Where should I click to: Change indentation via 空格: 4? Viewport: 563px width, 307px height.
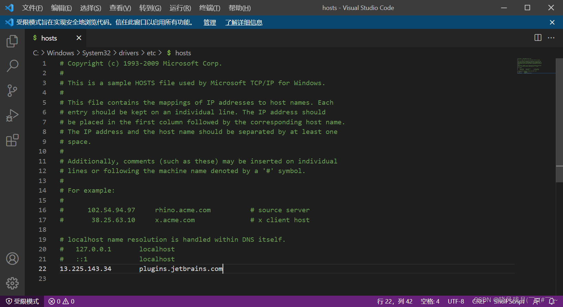430,302
